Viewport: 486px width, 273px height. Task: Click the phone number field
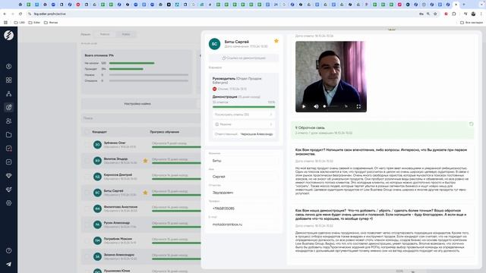[244, 209]
